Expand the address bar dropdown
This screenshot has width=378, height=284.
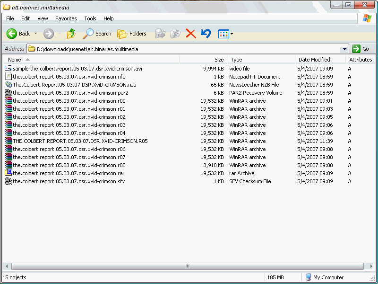pyautogui.click(x=345, y=49)
